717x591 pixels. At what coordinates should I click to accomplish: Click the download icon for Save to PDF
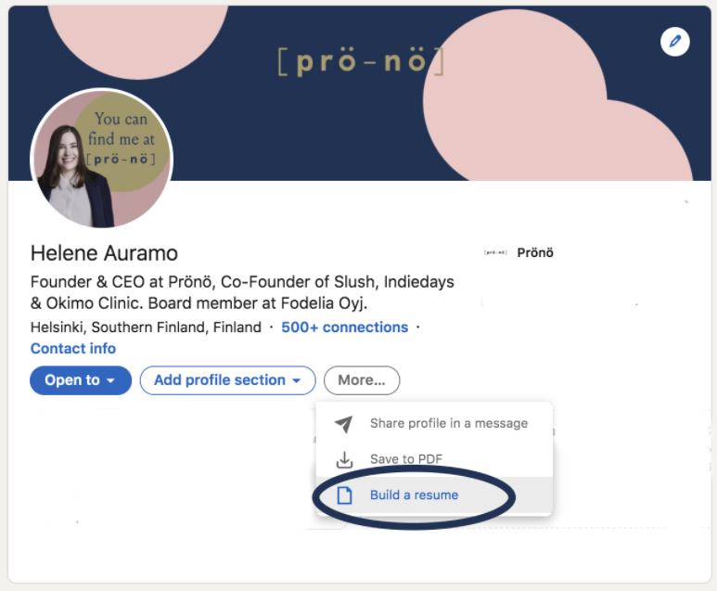[x=344, y=459]
